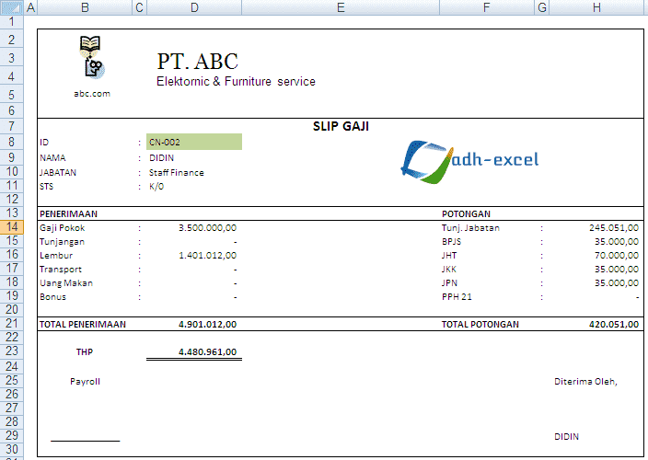The width and height of the screenshot is (648, 460).
Task: Click the STS label
Action: (x=46, y=187)
